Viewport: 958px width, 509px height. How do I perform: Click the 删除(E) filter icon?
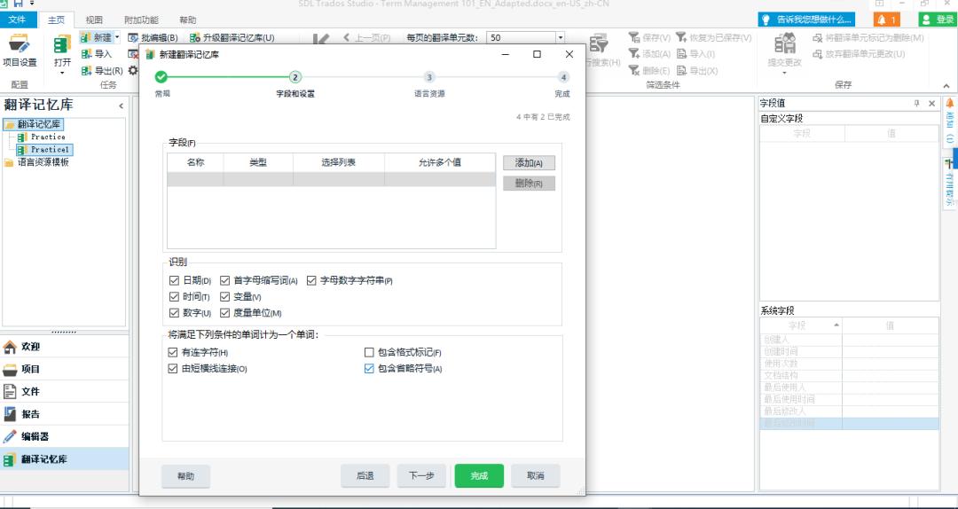tap(634, 70)
